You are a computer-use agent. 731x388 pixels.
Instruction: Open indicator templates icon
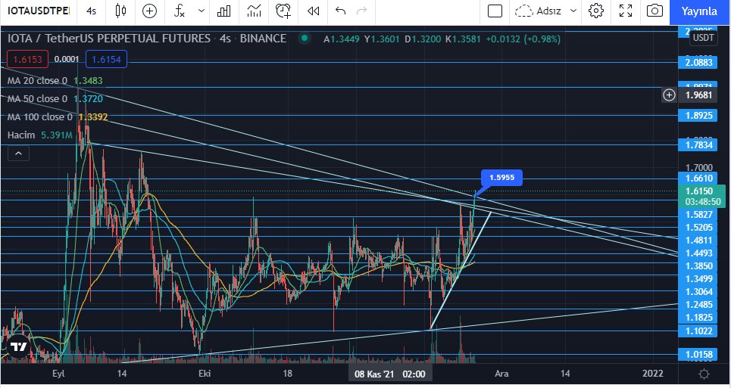[x=254, y=11]
